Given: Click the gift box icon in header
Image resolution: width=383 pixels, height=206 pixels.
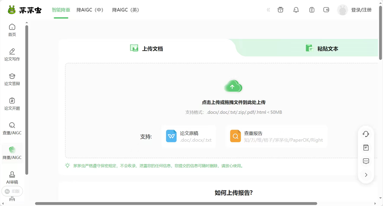Looking at the screenshot, I should coord(280,10).
